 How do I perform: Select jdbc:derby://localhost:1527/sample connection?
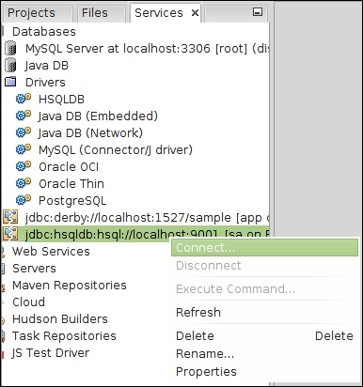pos(147,218)
